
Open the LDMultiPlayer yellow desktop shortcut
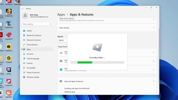(x=9, y=47)
